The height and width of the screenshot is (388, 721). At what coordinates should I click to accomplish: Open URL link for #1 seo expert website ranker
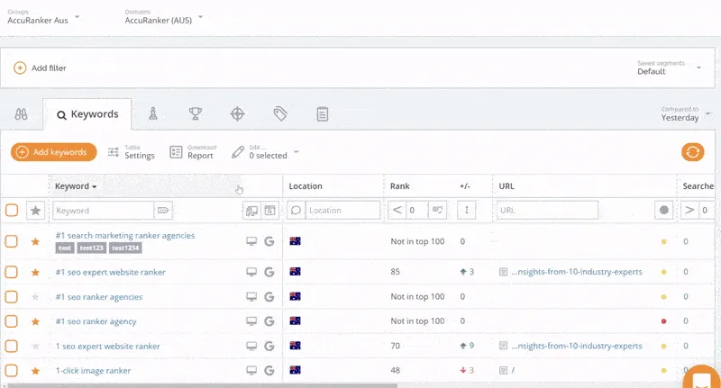point(577,272)
